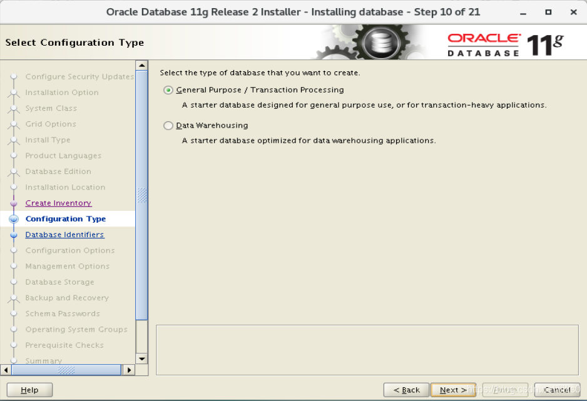This screenshot has height=401, width=587.
Task: Click the Management Options step text
Action: 68,266
